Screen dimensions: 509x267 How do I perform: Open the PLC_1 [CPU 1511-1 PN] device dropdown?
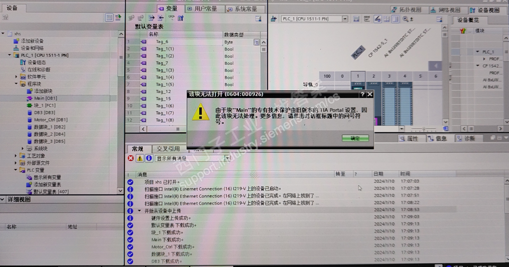(345, 19)
